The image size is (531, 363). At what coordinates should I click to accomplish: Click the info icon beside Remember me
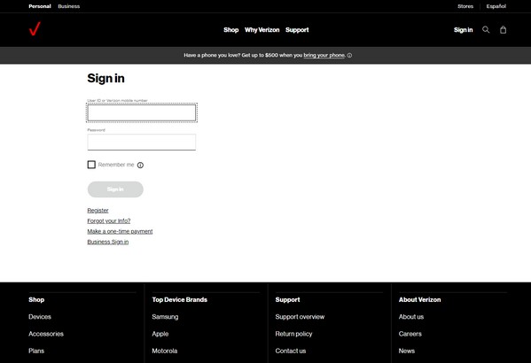click(x=140, y=165)
